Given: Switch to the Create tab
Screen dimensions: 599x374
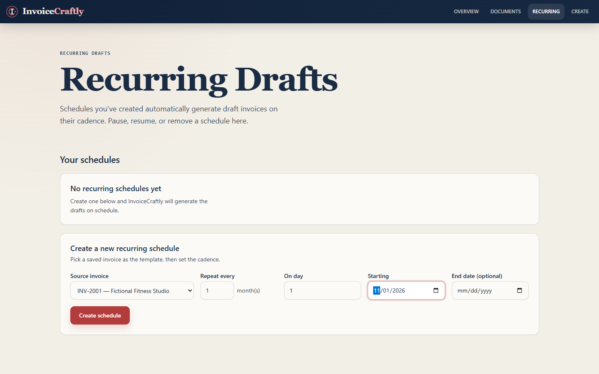Looking at the screenshot, I should click(580, 12).
